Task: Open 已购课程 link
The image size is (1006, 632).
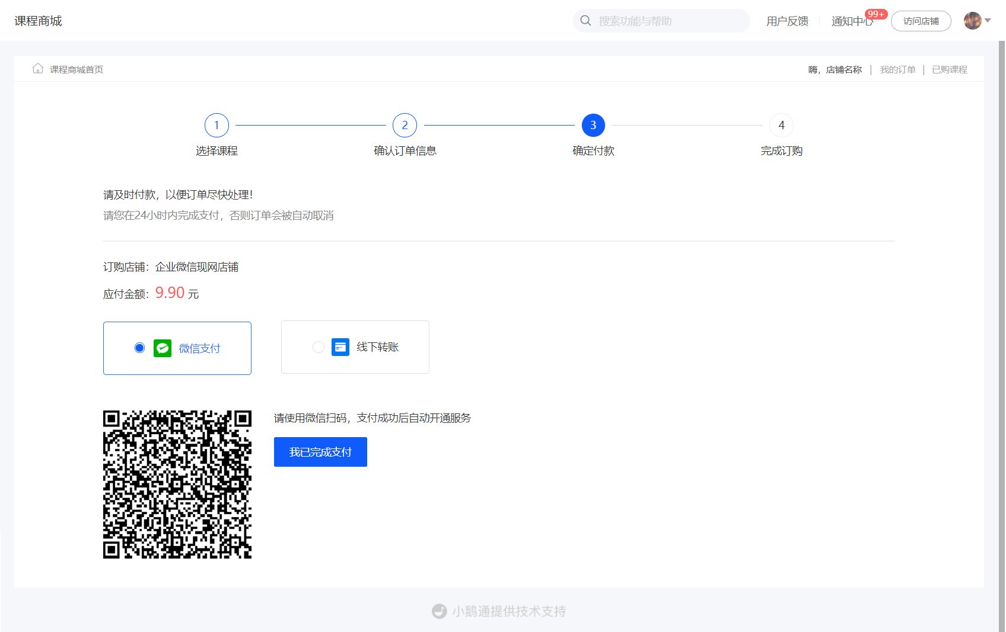Action: (950, 70)
